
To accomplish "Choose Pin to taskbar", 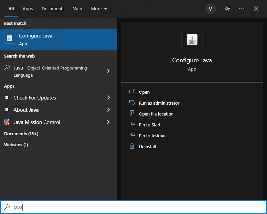I will tap(152, 136).
